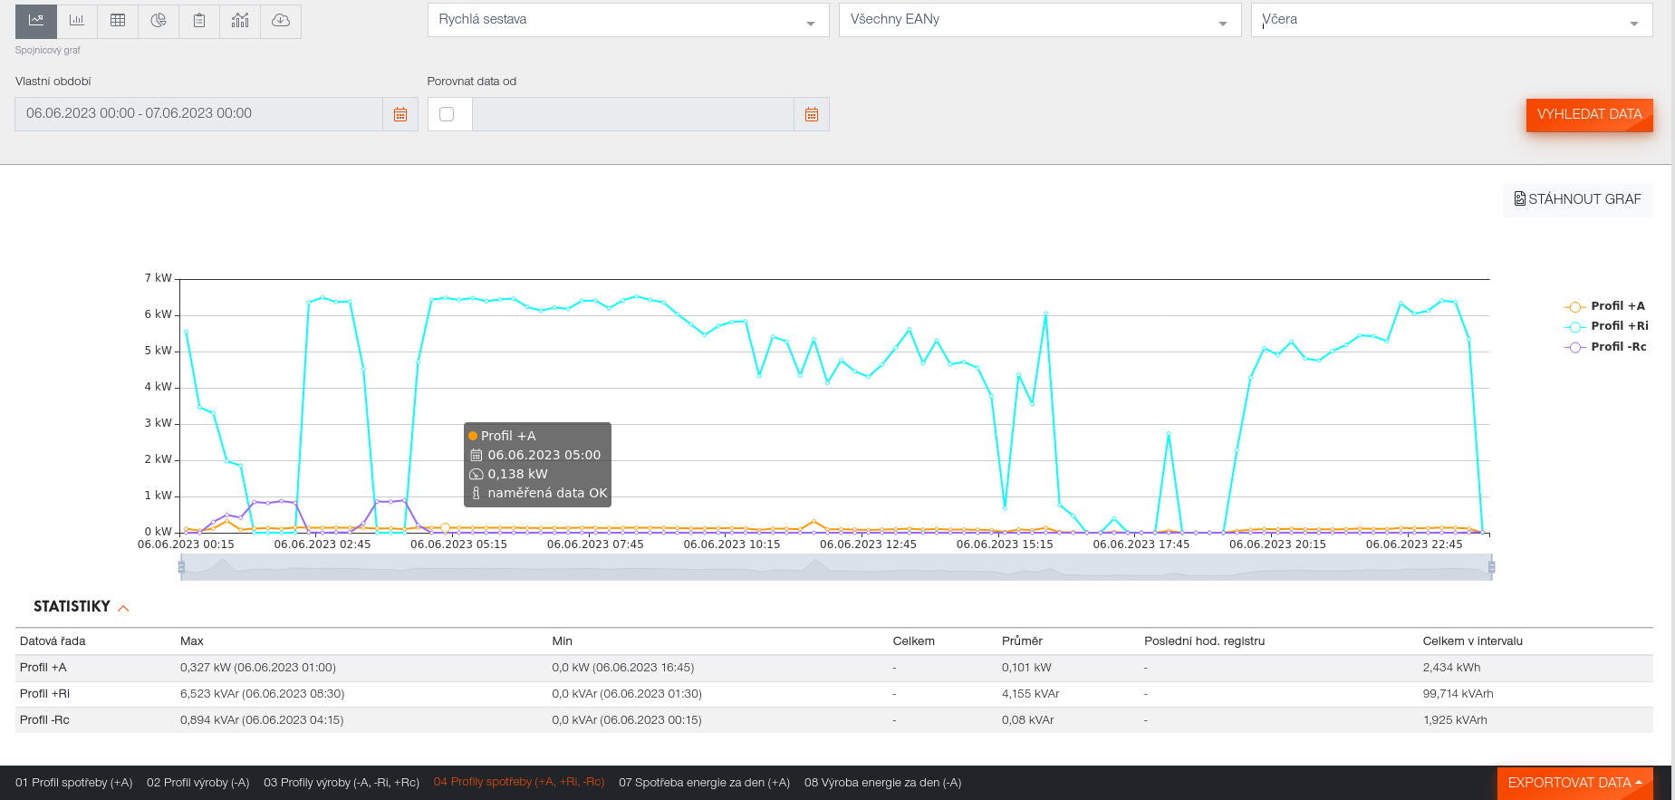Expand the EXPORTOVAT DATA menu
The width and height of the screenshot is (1675, 800).
(1574, 783)
